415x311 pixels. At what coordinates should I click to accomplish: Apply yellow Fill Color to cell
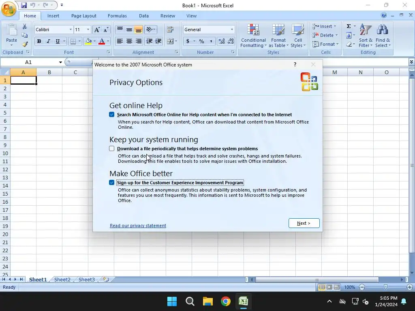(88, 41)
